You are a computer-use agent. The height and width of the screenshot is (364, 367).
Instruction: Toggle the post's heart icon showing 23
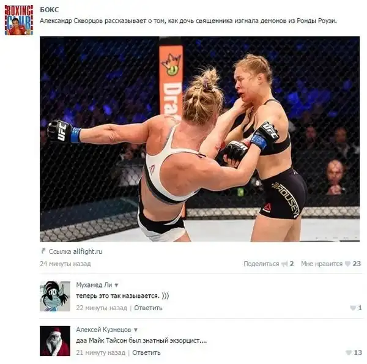coord(348,264)
